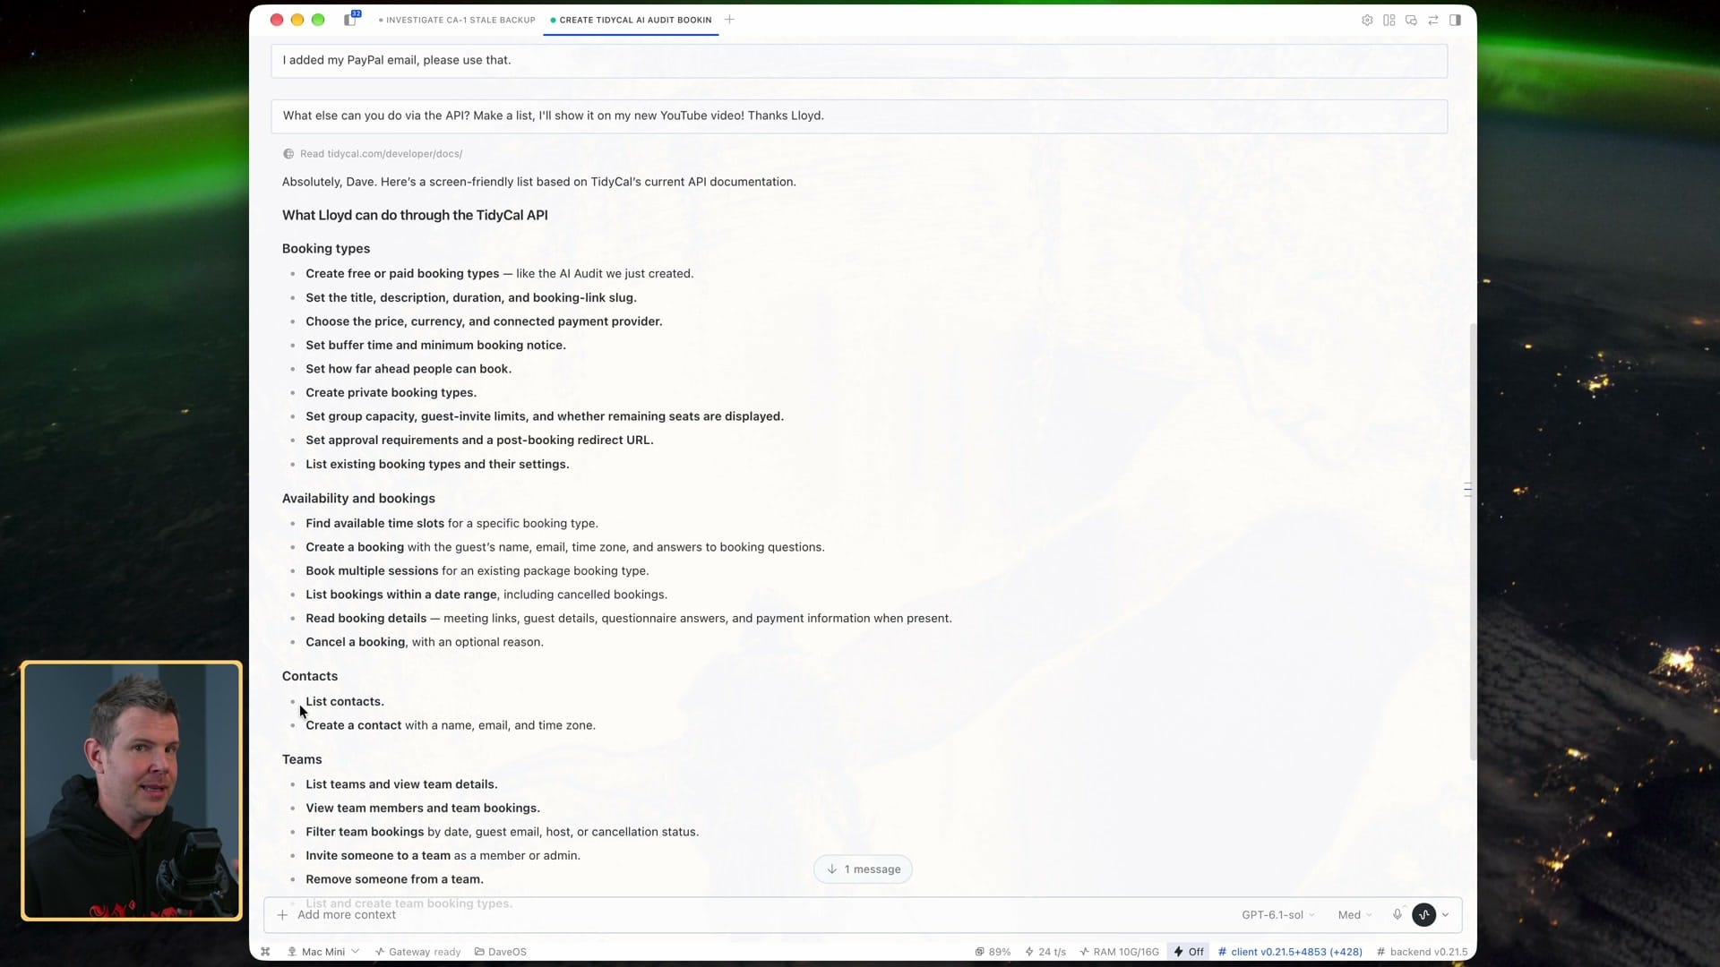Click the 'Remove someone from a team.' bullet
1720x967 pixels.
coord(394,879)
